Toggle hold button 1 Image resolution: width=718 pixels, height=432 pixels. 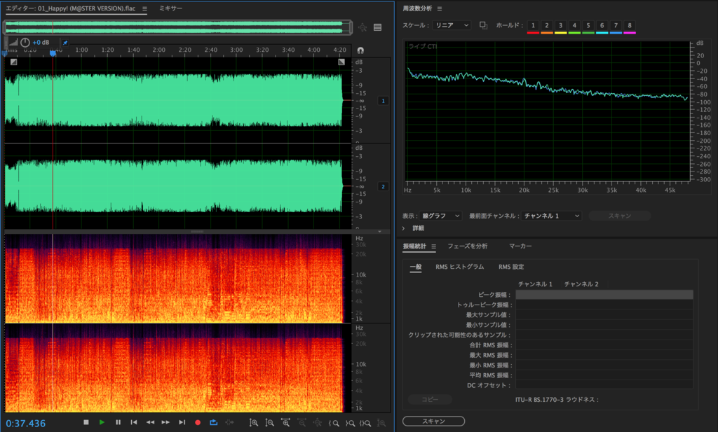point(533,26)
